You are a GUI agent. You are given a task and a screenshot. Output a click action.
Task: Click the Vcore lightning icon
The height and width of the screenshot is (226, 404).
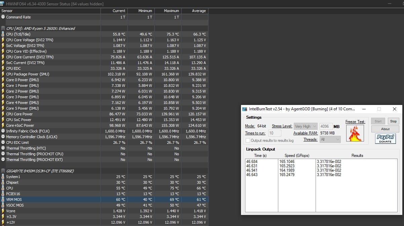click(x=3, y=211)
